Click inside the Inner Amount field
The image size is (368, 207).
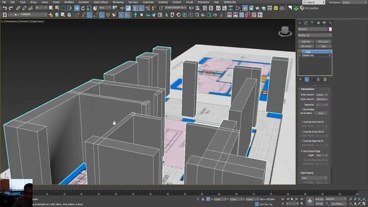320,94
